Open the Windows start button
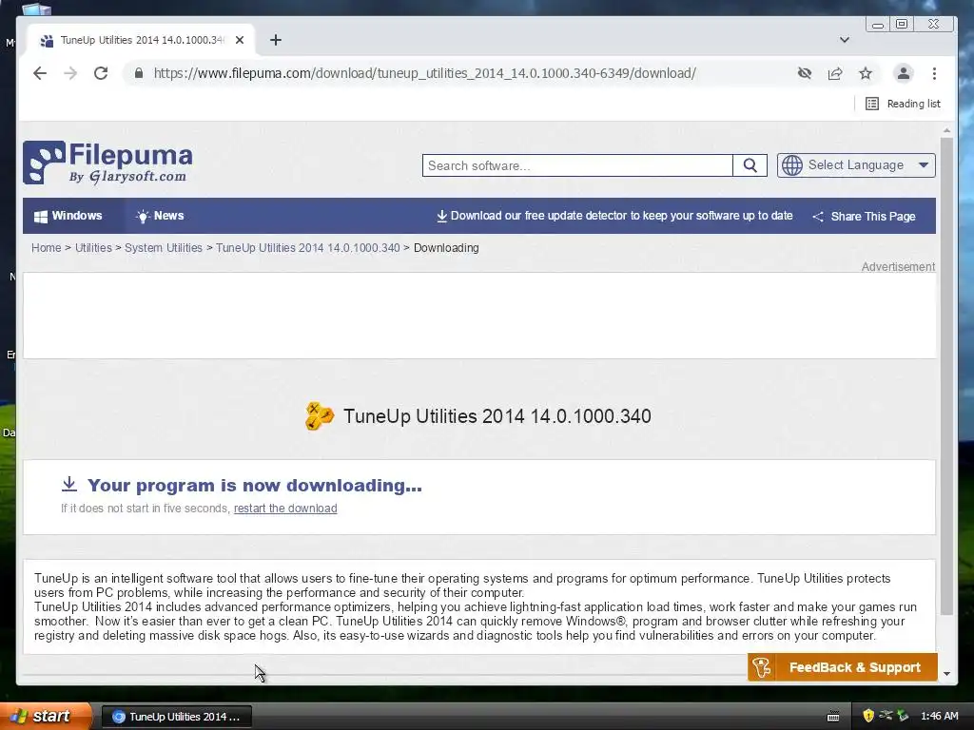Viewport: 974px width, 730px height. click(x=45, y=716)
